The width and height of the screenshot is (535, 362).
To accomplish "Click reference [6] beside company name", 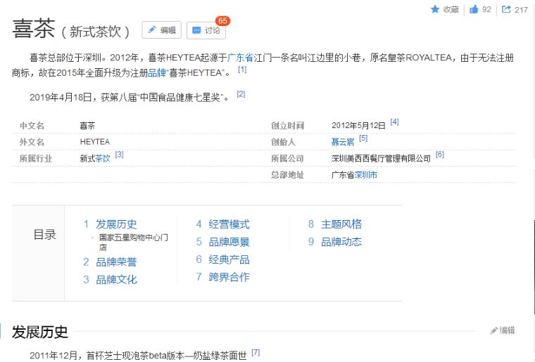I will (440, 155).
